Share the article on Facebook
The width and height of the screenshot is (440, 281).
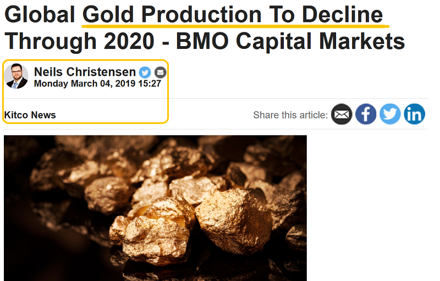366,114
